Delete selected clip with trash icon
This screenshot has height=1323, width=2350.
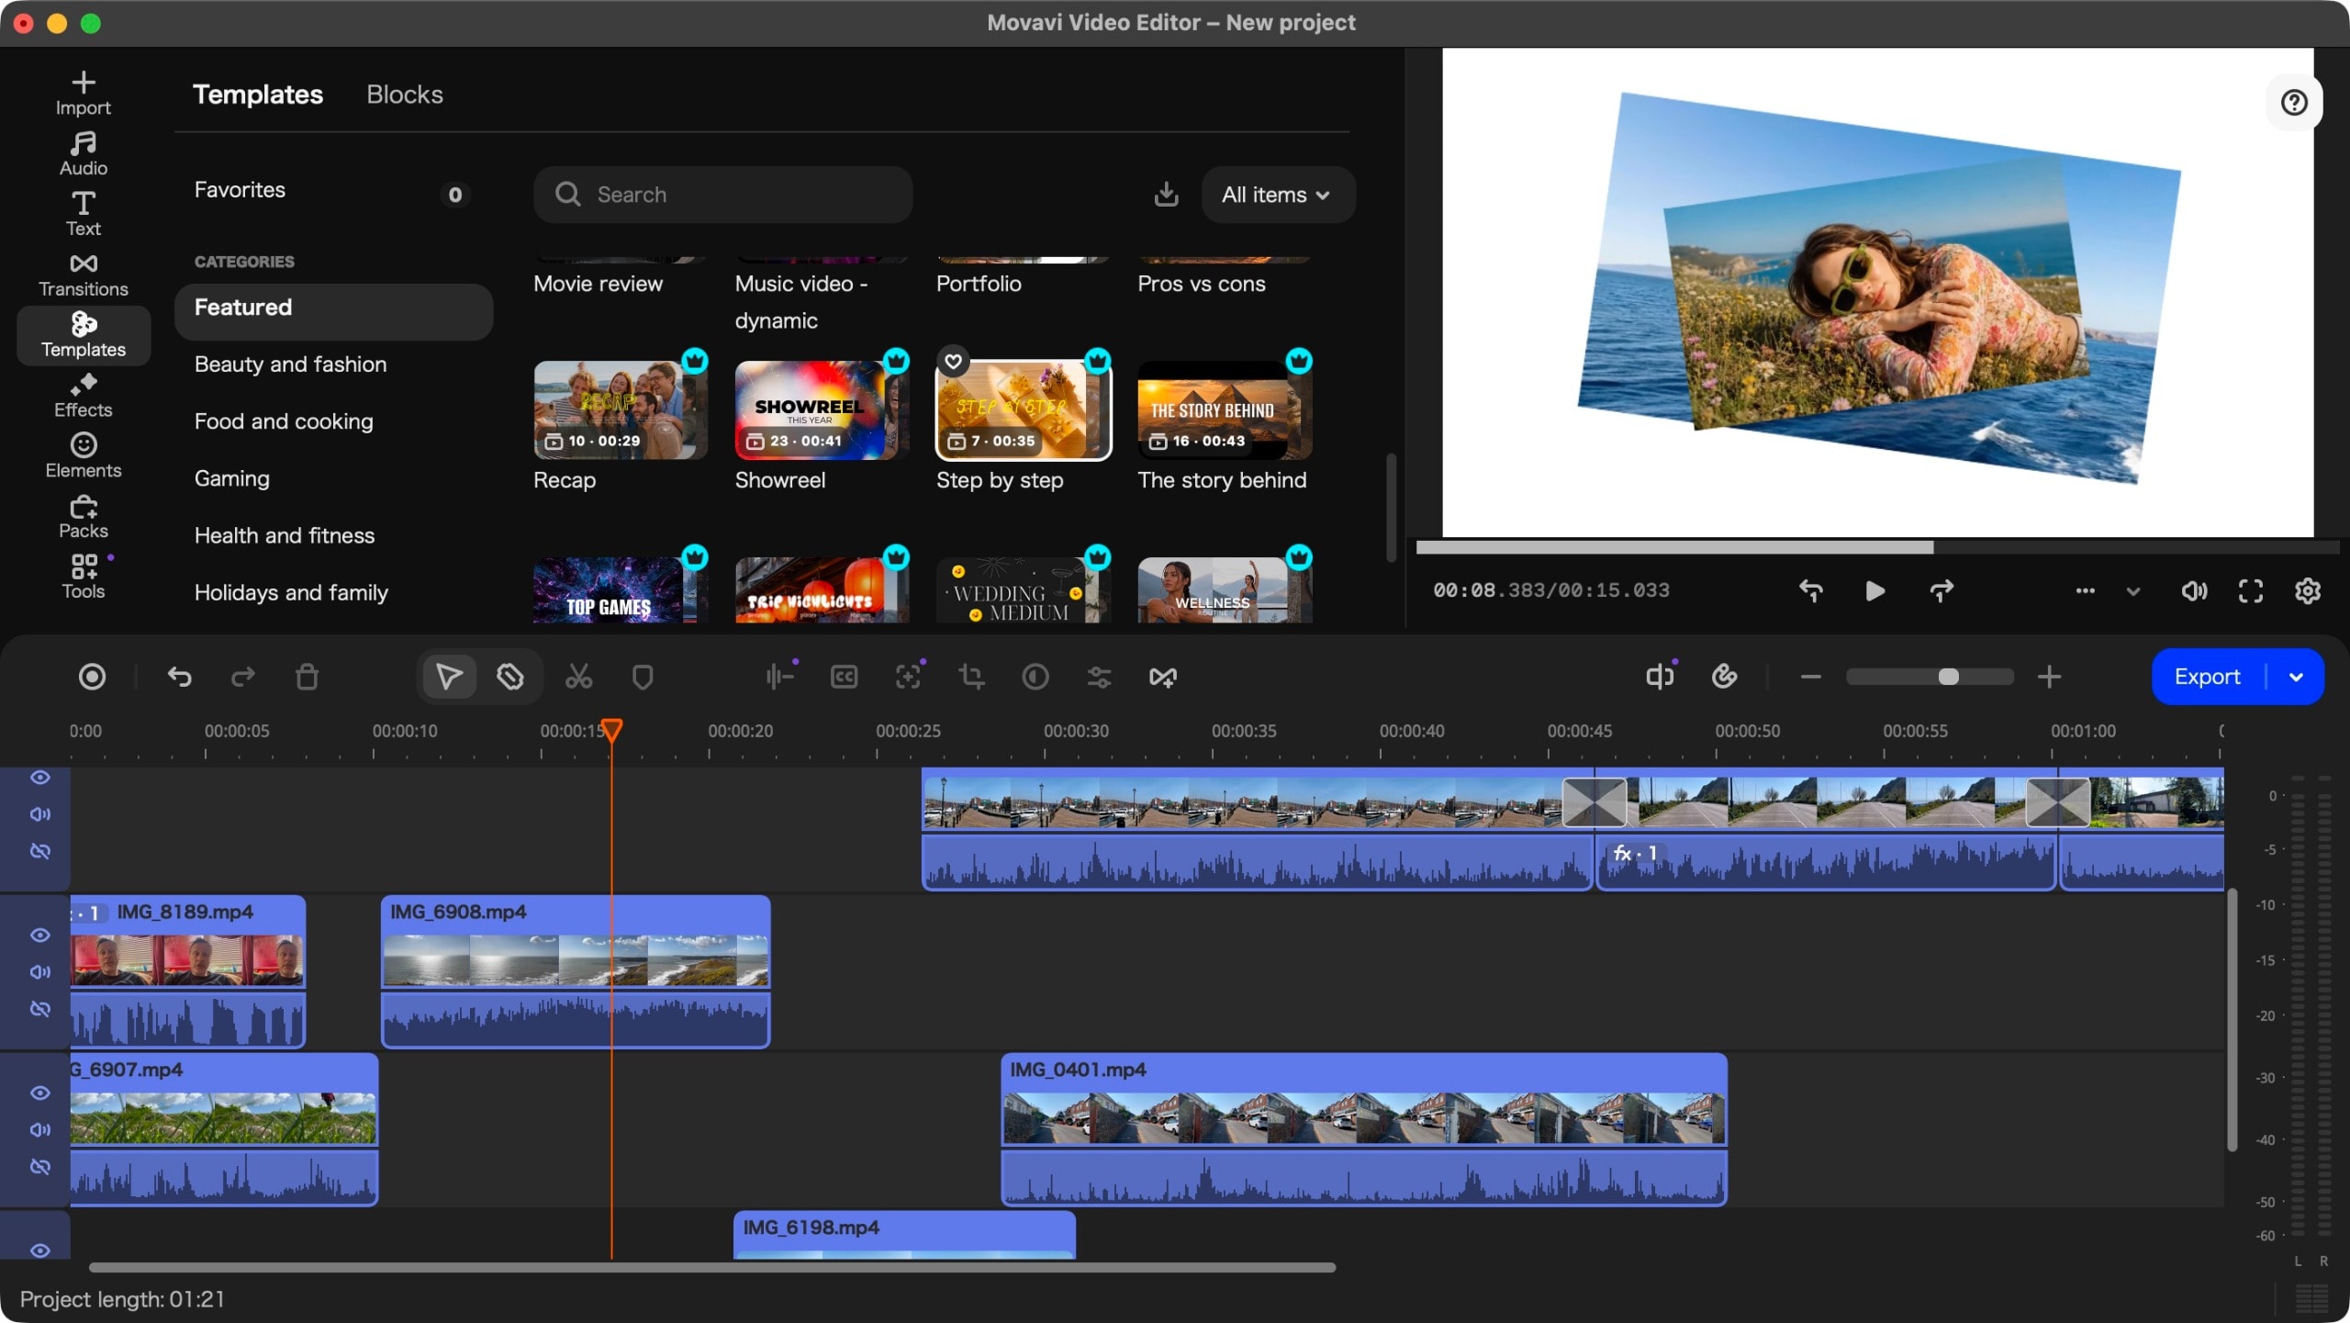click(307, 678)
